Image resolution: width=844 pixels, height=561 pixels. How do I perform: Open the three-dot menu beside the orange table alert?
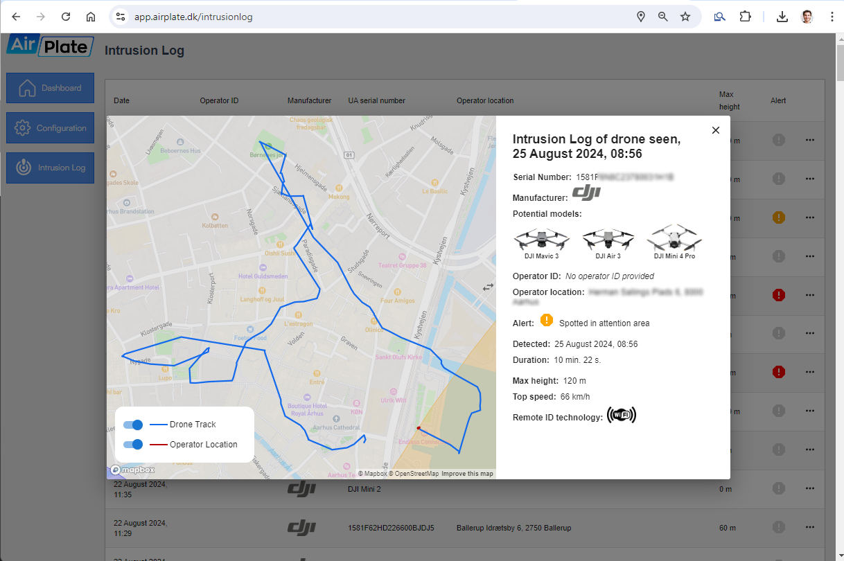click(x=810, y=217)
